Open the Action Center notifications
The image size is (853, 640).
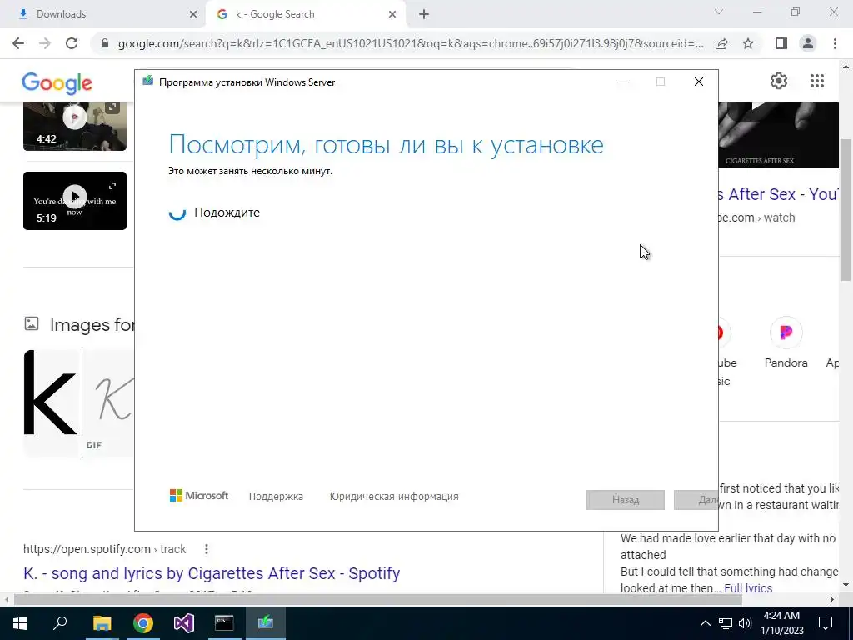[826, 623]
